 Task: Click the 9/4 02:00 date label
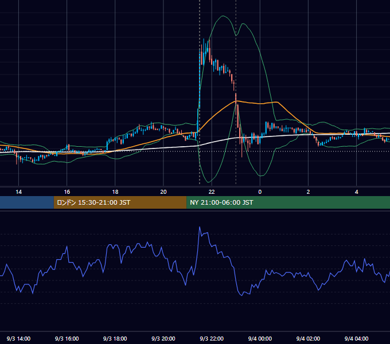pyautogui.click(x=308, y=338)
